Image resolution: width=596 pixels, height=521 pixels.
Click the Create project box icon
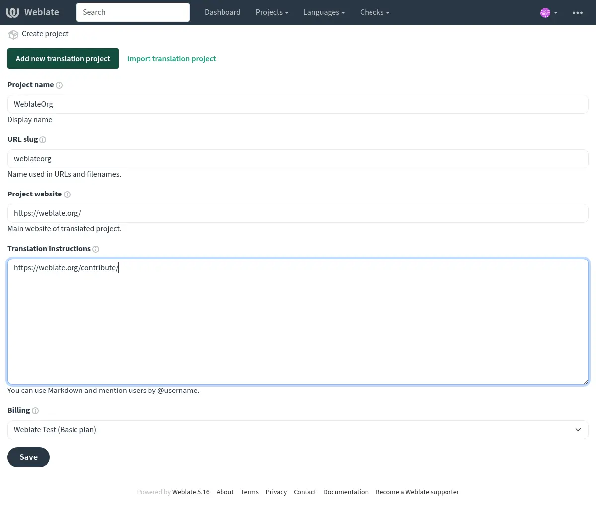[13, 34]
